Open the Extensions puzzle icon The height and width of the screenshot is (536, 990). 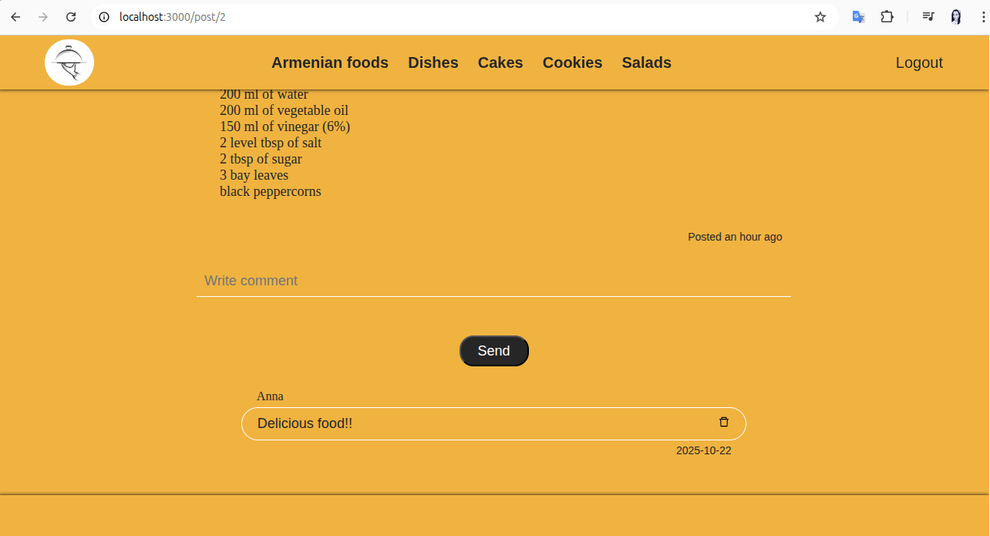tap(887, 17)
